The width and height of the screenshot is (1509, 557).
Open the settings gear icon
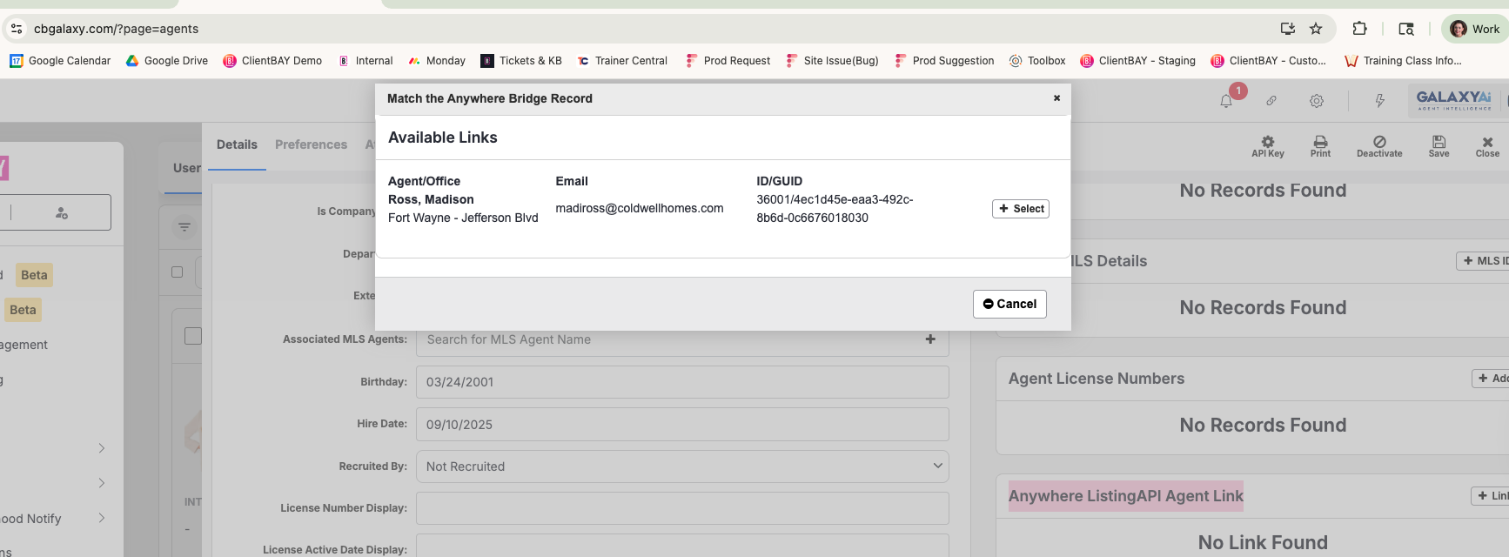click(x=1317, y=101)
